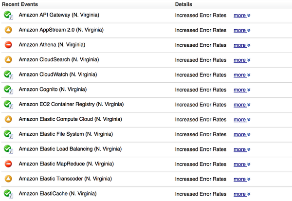Click the green check icon for Amazon CloudWatch
292x201 pixels.
(8, 74)
